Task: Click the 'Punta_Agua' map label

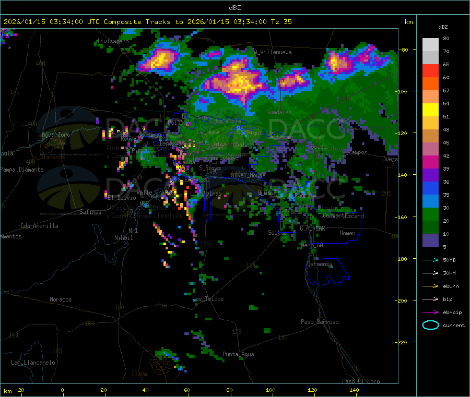Action: 238,354
